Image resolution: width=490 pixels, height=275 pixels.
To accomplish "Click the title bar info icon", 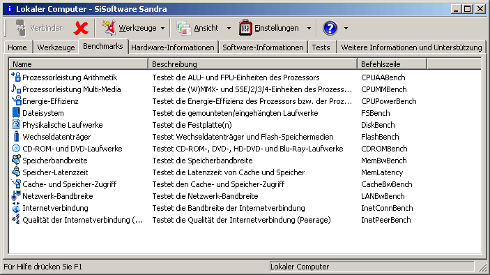I will (9, 9).
